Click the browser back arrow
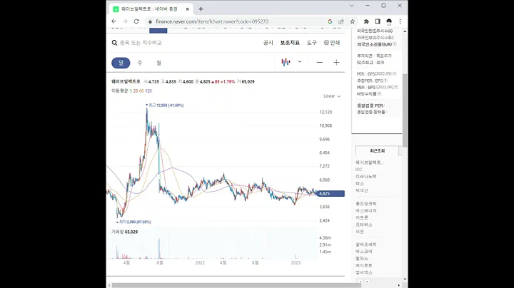The height and width of the screenshot is (288, 514). 114,21
